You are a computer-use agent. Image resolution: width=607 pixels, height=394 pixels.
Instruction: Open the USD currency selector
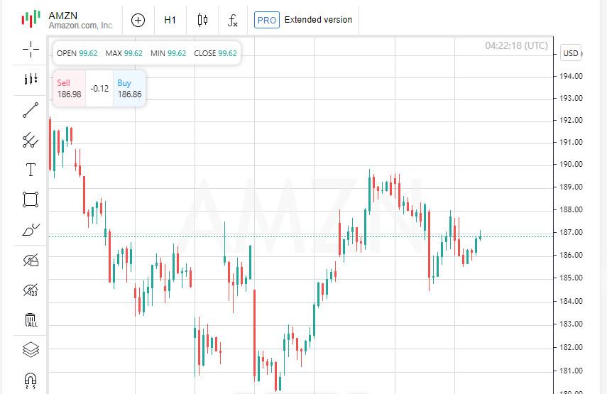coord(571,53)
